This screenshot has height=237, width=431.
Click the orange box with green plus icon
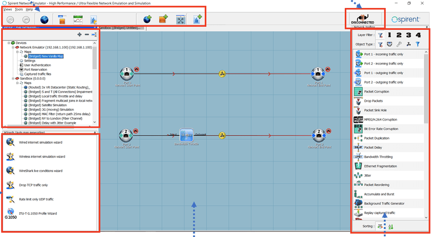pos(164,19)
